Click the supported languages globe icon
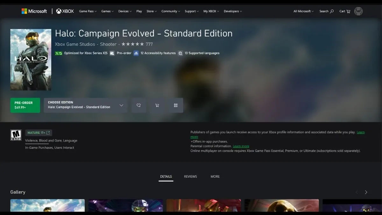 [x=180, y=53]
